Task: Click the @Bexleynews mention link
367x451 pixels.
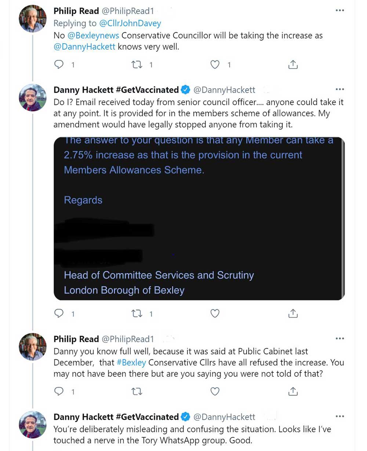Action: coord(93,36)
